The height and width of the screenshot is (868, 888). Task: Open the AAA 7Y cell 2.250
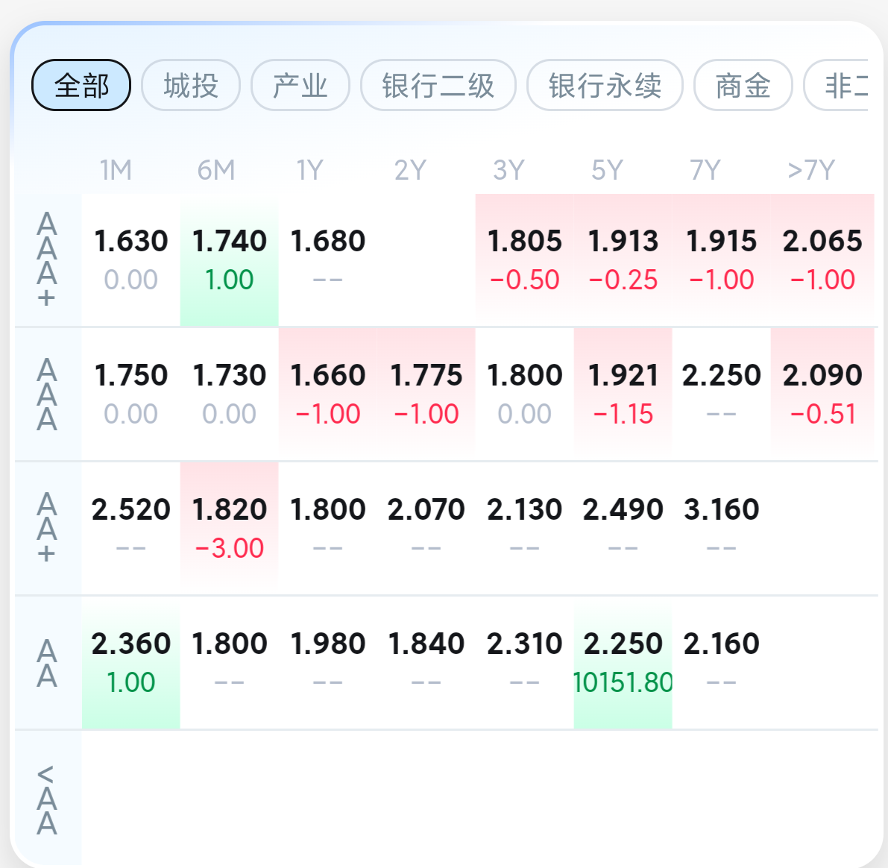tap(722, 394)
